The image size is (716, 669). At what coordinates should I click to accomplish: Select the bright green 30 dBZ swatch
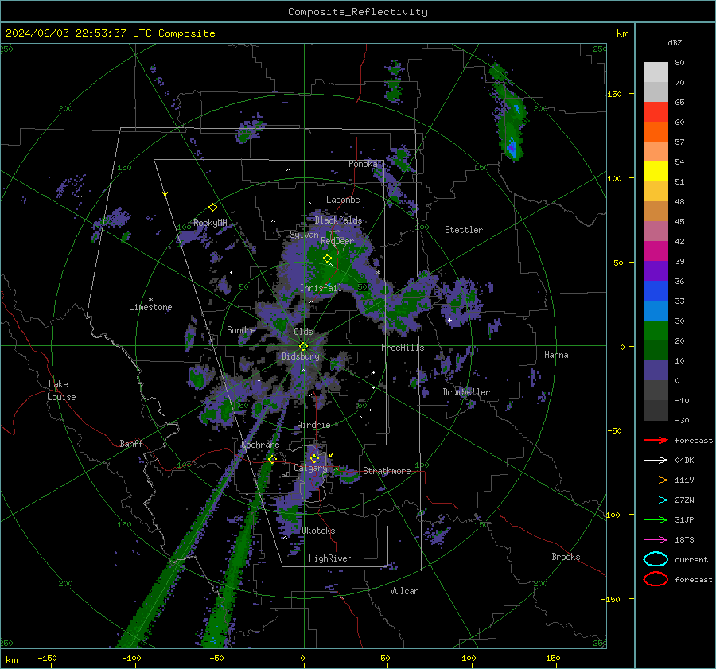point(656,330)
